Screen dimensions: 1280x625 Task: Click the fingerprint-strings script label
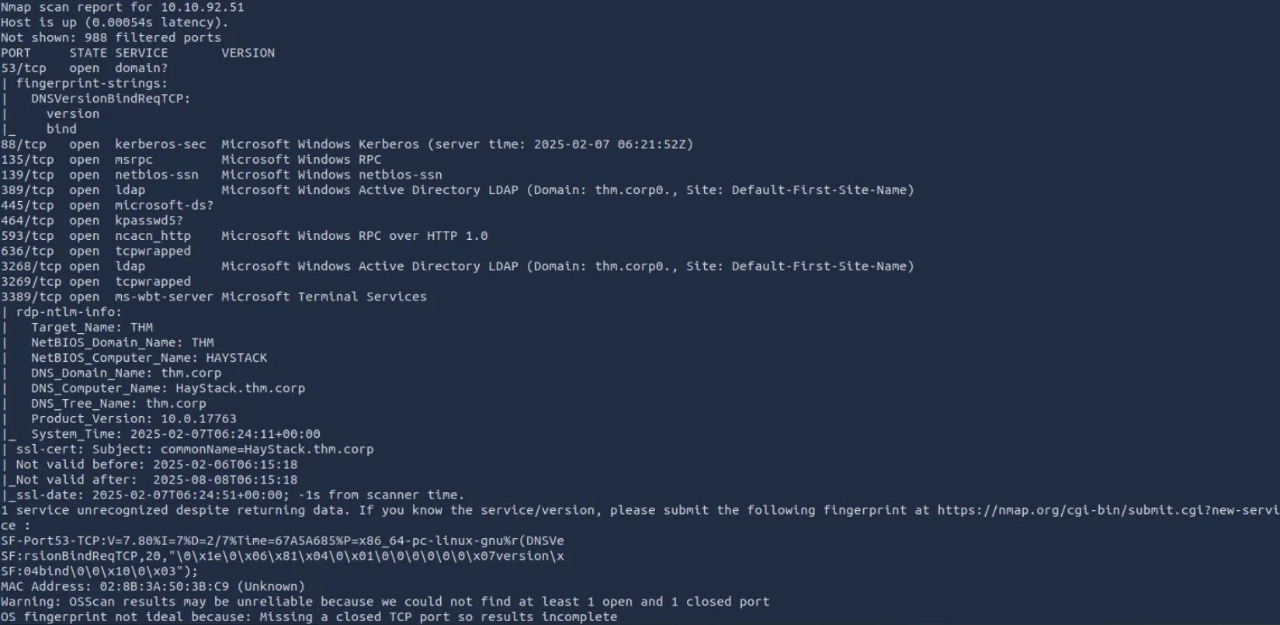[x=92, y=83]
